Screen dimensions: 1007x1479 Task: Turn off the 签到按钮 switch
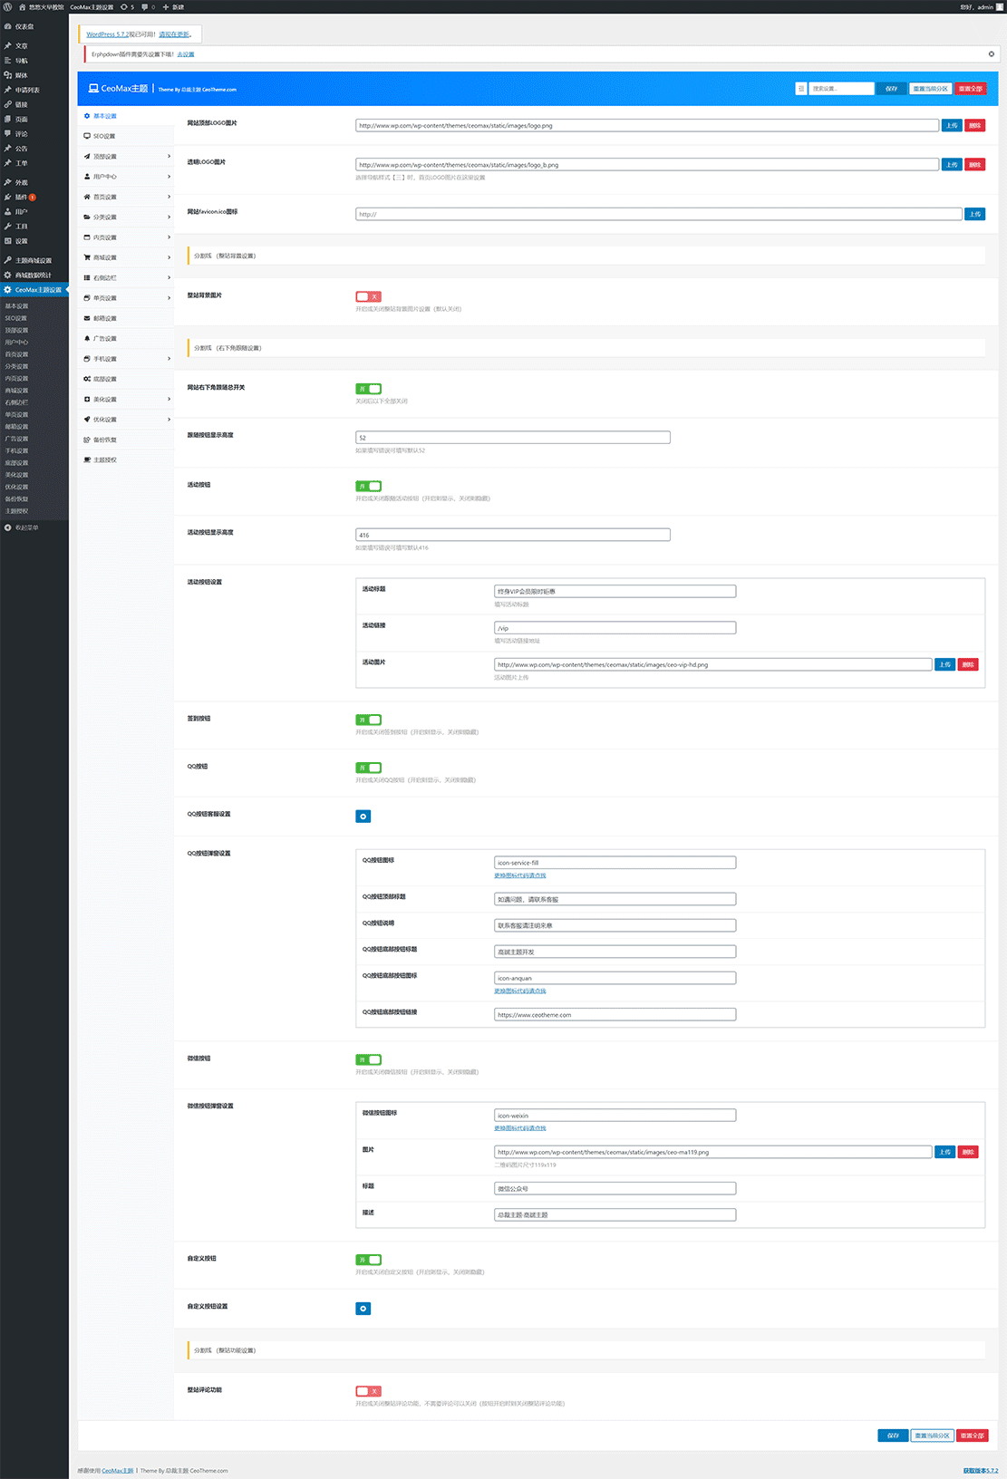click(368, 720)
